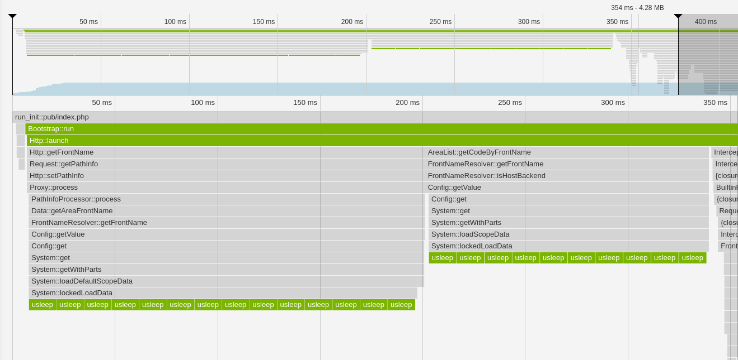
Task: Select the PathInfoProcessor::process frame
Action: point(226,199)
